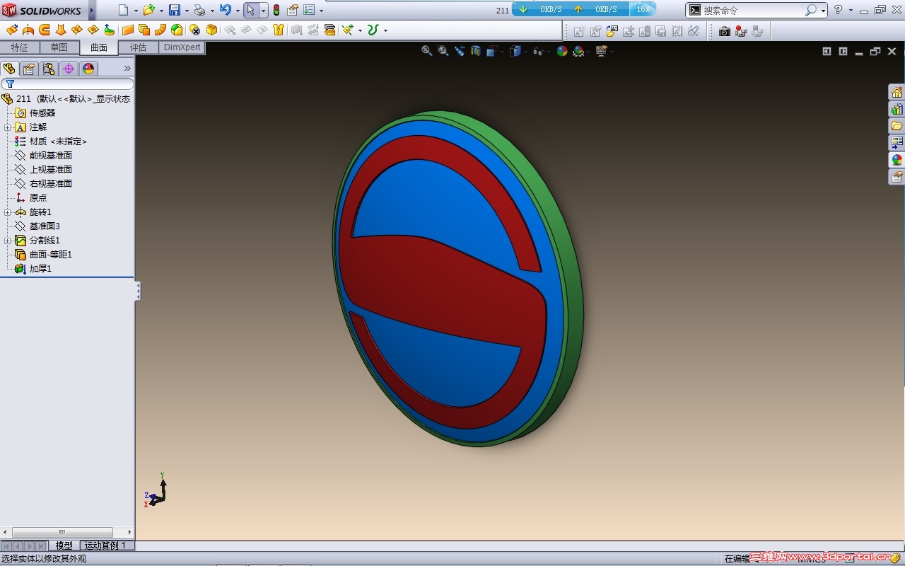Open the dropdown arrow next to New

pyautogui.click(x=135, y=11)
